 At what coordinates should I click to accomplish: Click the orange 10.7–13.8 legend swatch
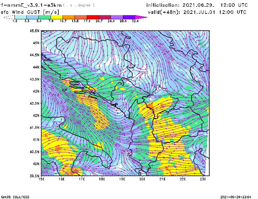[69, 17]
